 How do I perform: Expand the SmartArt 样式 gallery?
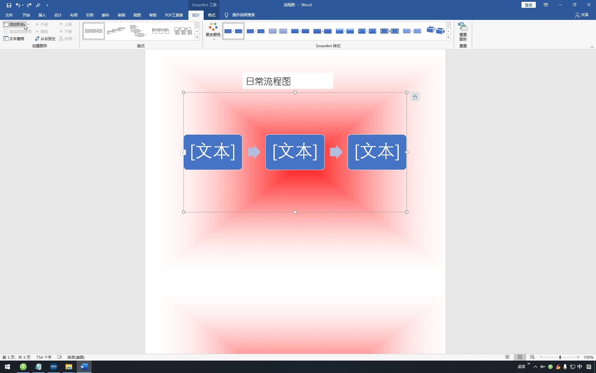(448, 37)
